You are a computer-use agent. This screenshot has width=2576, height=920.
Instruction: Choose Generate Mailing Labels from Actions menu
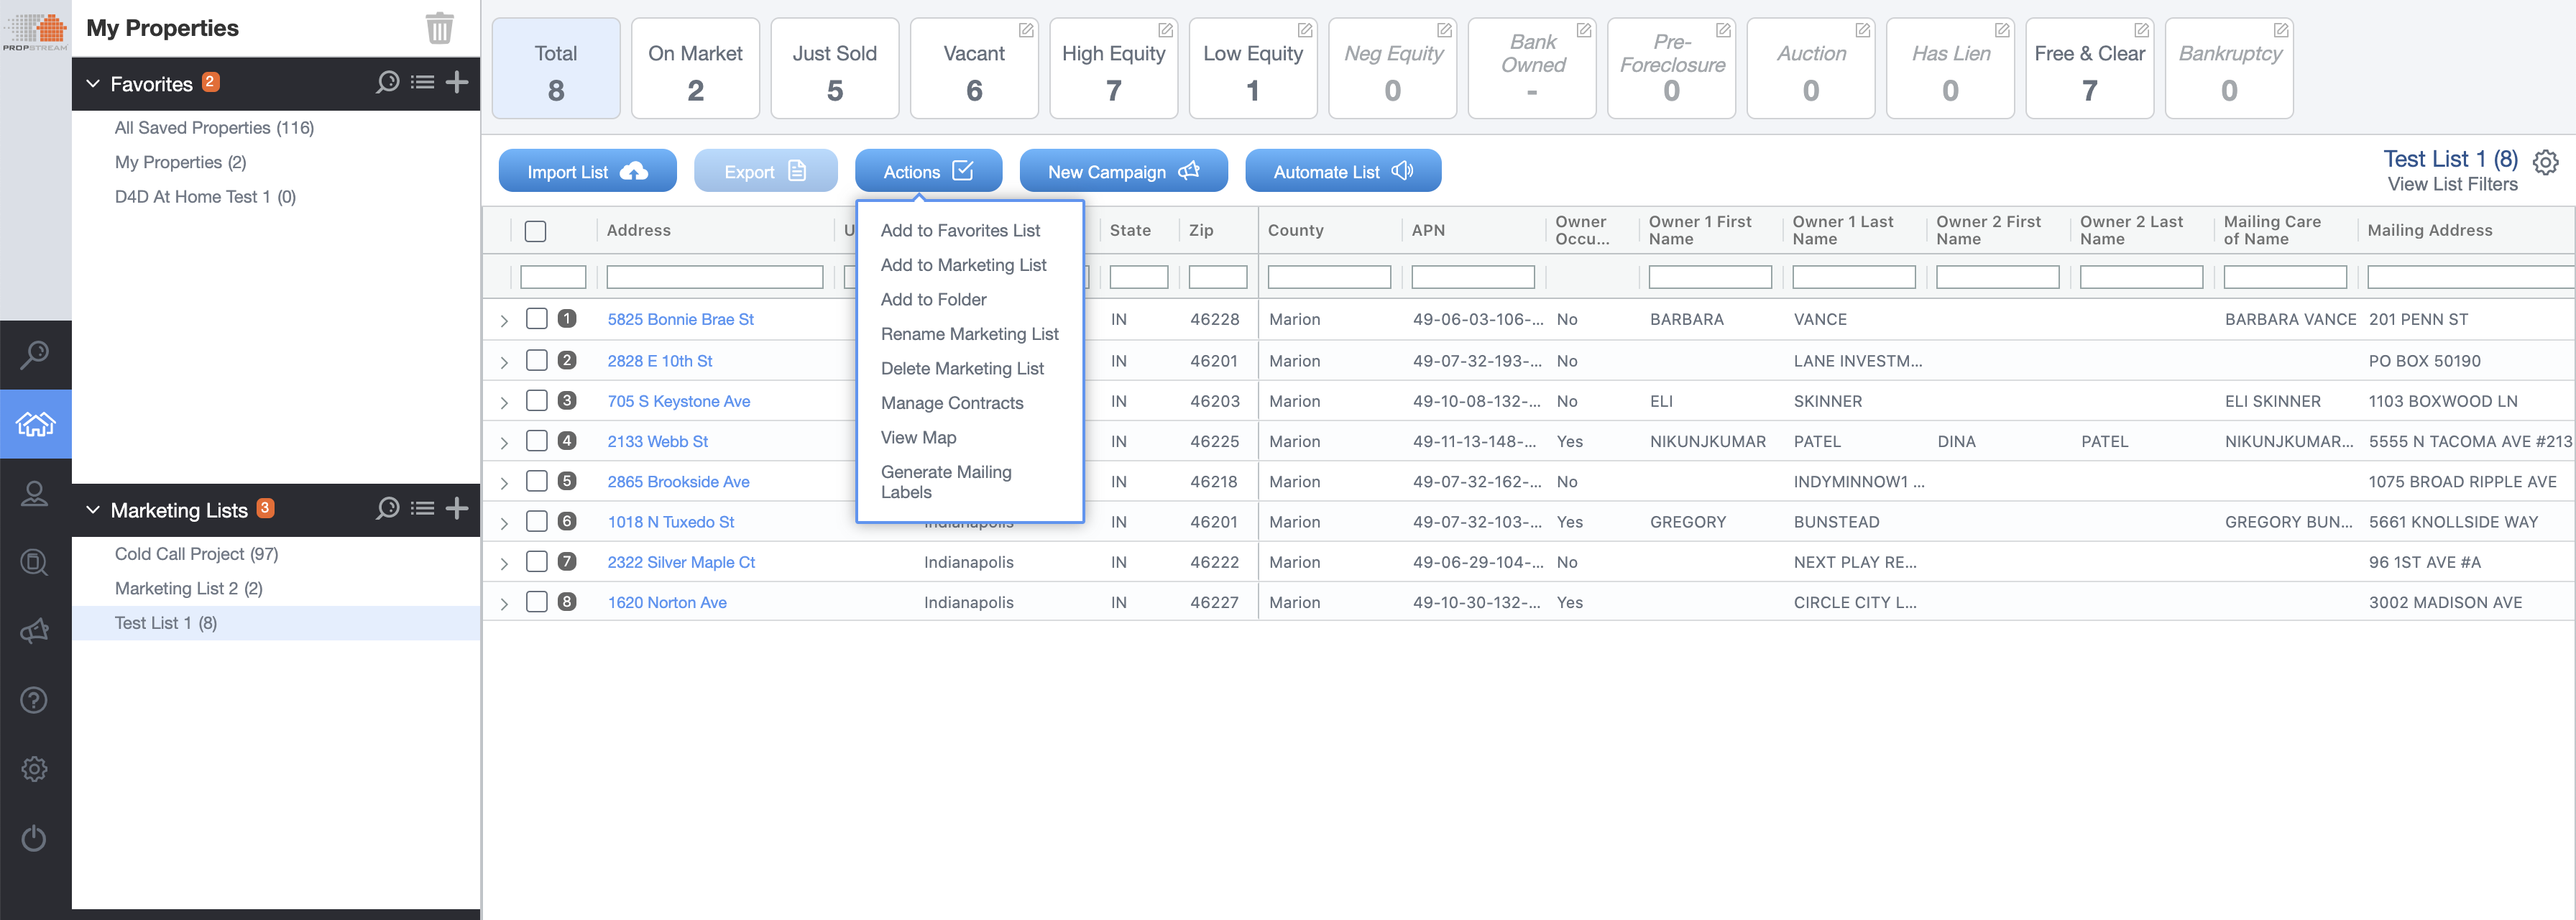[946, 481]
